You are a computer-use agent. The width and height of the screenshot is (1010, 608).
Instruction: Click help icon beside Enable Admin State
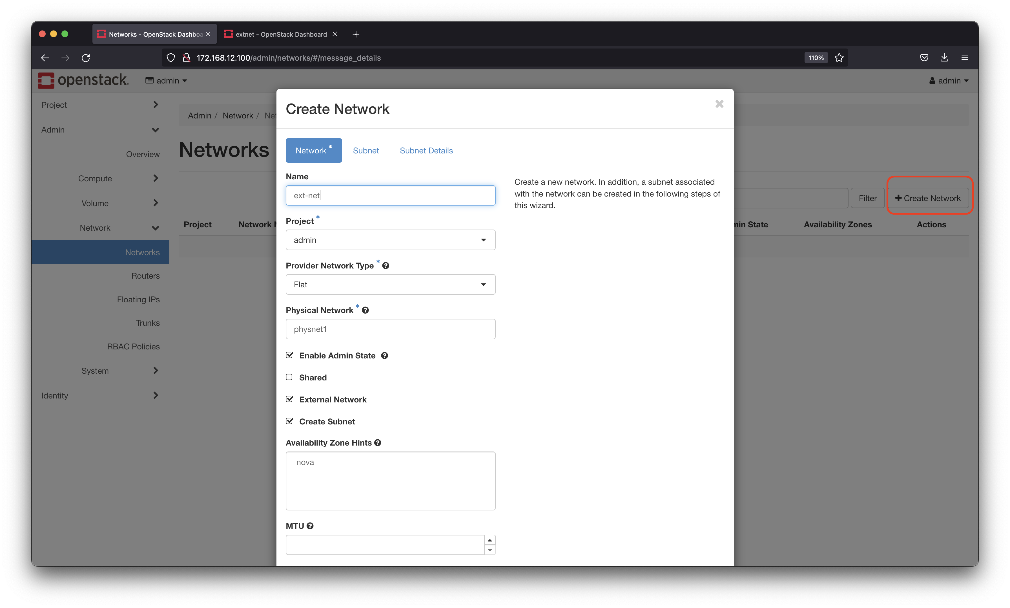click(x=384, y=356)
